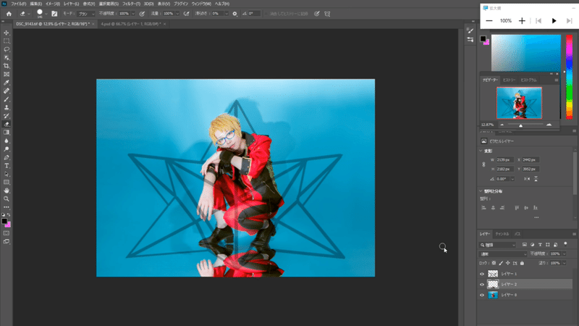This screenshot has height=326, width=579.
Task: Select the Brush tool in left toolbar
Action: 7,99
